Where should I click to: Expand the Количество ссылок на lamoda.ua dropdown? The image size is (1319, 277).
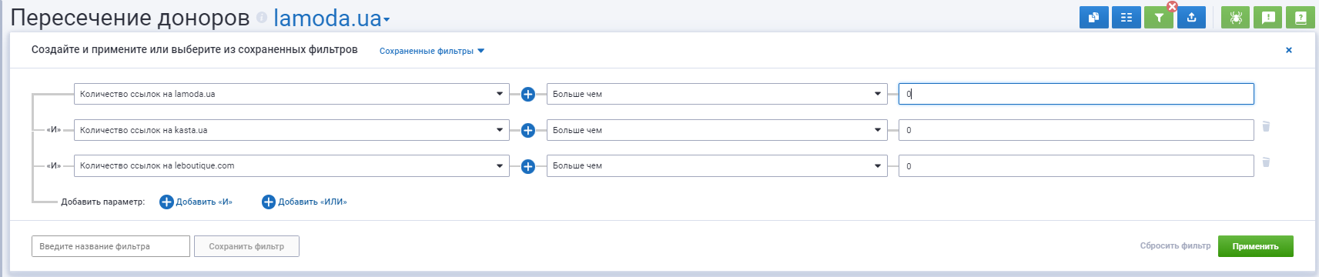[292, 94]
